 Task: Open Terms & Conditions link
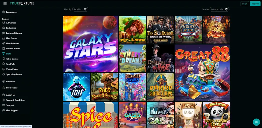pos(16,100)
